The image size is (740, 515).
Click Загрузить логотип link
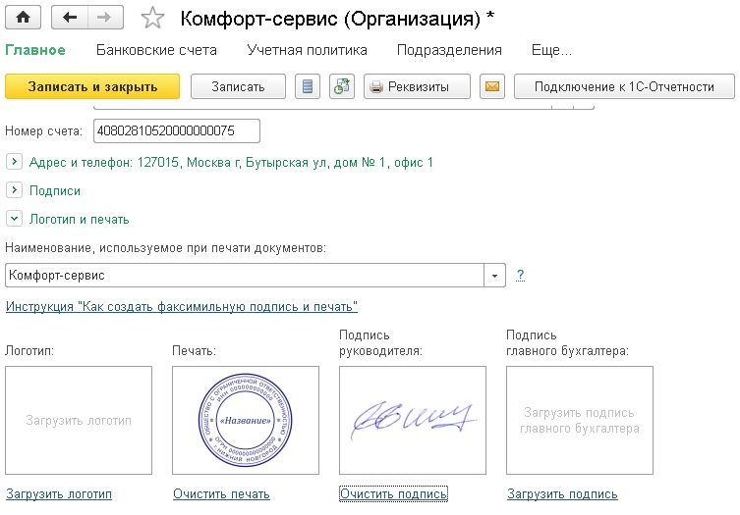(59, 494)
